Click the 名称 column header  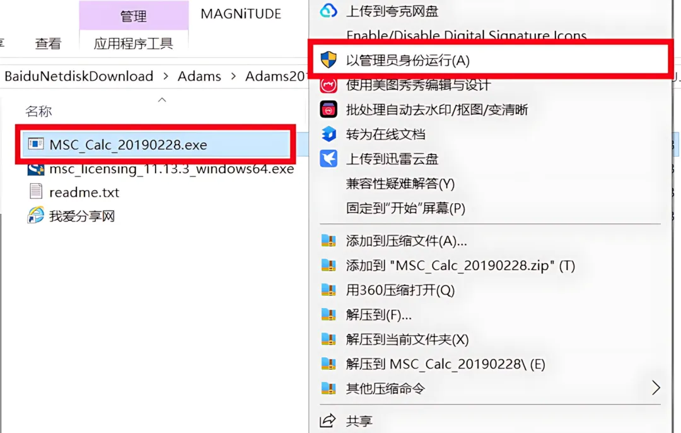click(x=38, y=112)
